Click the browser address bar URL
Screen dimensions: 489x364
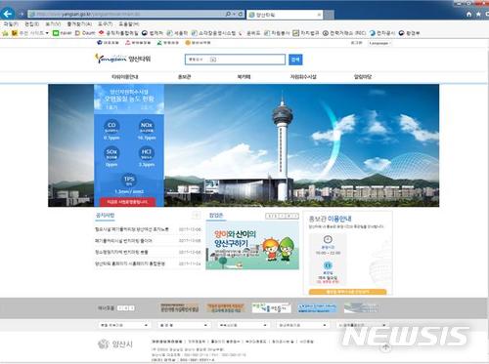[x=127, y=15]
